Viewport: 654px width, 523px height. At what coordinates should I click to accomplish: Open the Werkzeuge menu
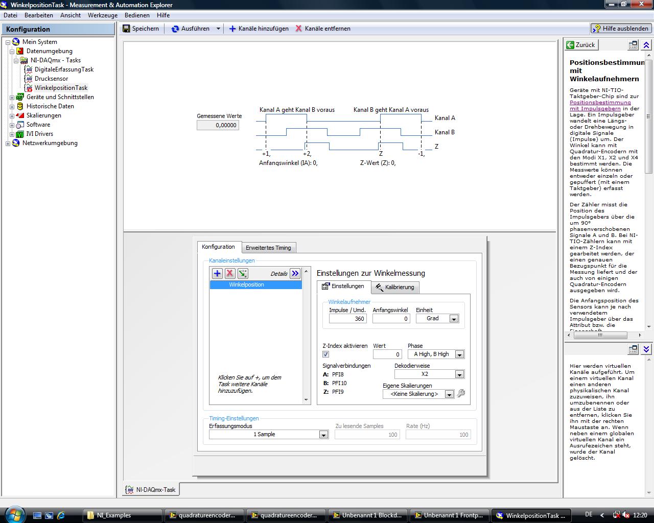pos(103,15)
